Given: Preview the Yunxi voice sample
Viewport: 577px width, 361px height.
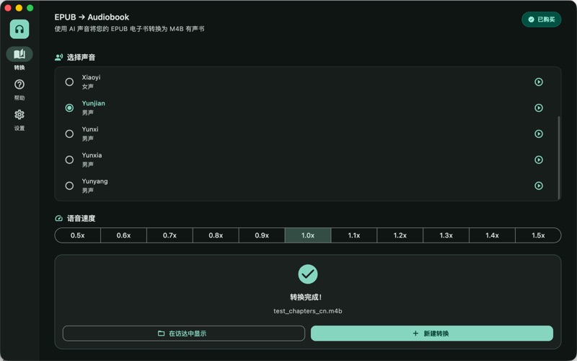Looking at the screenshot, I should tap(538, 134).
